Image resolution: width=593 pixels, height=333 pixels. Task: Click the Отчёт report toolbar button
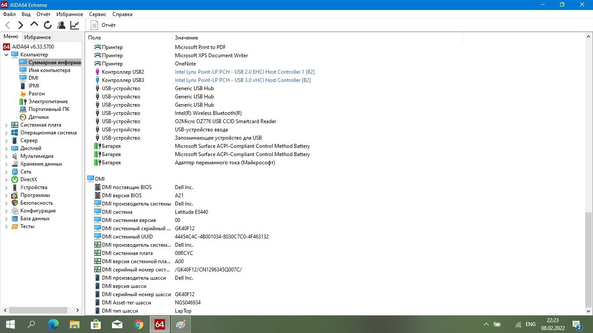click(x=103, y=25)
